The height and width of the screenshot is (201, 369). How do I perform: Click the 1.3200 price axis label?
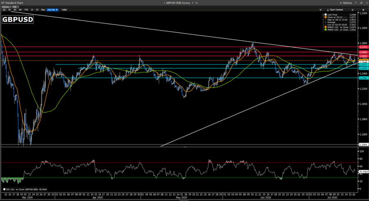coord(364,13)
